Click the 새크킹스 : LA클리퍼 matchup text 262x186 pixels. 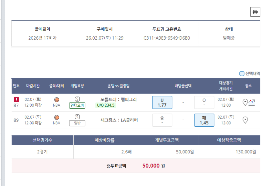(x=119, y=120)
